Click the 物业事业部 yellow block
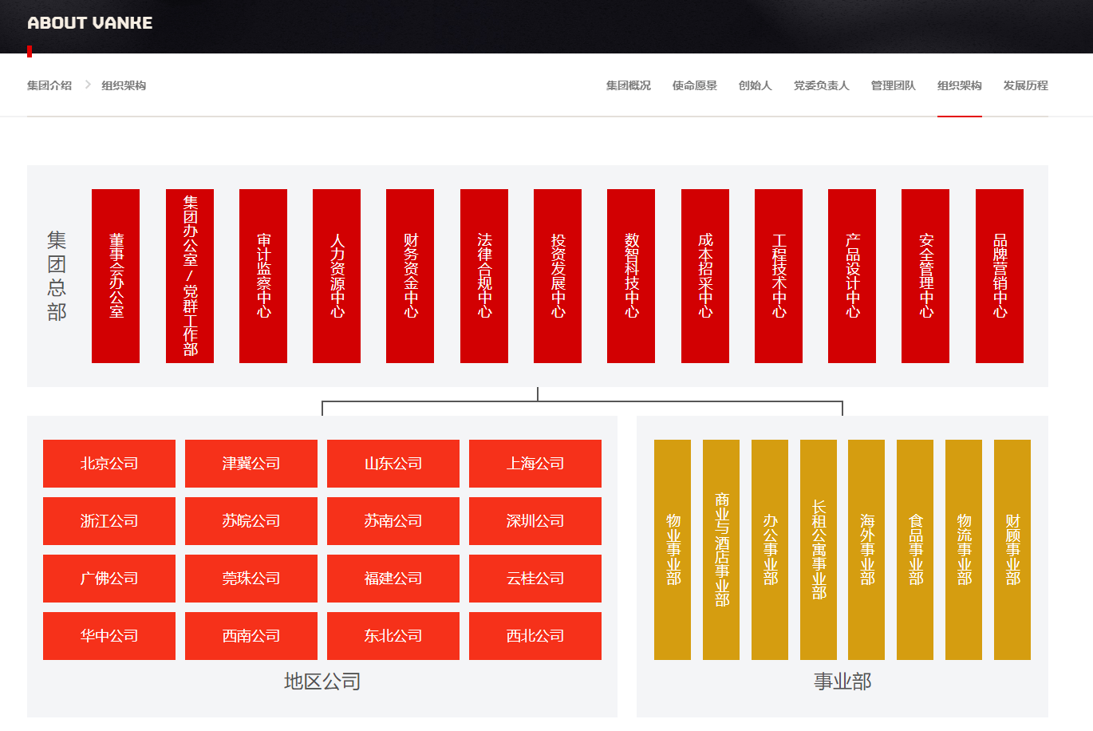This screenshot has height=731, width=1093. click(x=673, y=550)
